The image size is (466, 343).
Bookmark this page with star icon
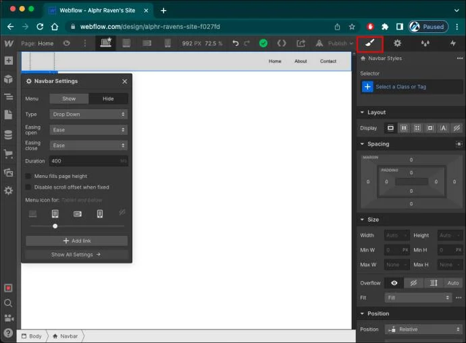352,27
